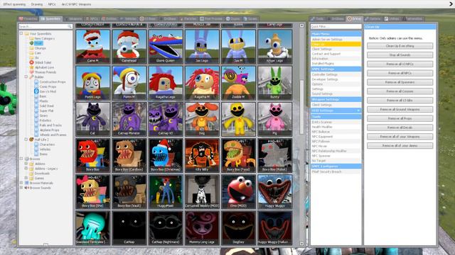Viewport: 455px width, 255px height.
Task: Spawn the Killy Willy model
Action: [202, 155]
